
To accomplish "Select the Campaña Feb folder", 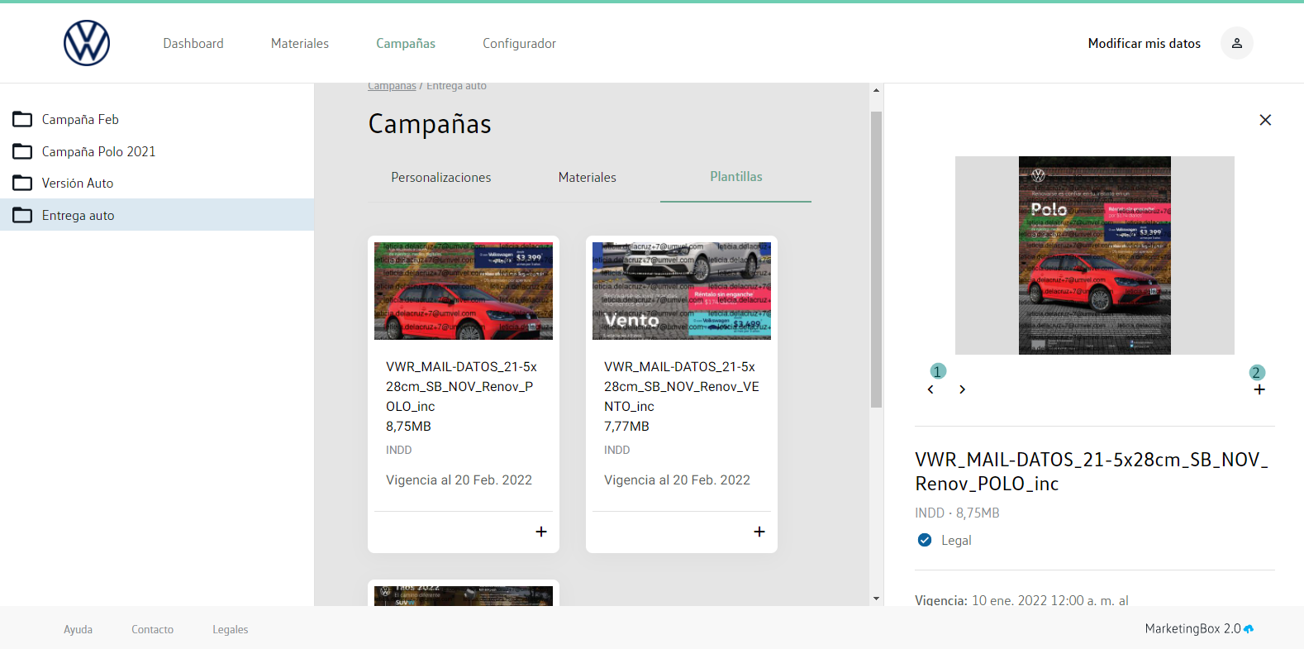I will (x=157, y=120).
